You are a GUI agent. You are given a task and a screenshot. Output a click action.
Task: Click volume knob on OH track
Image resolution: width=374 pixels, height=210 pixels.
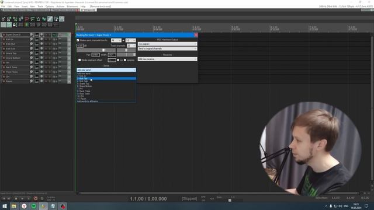[x=31, y=76]
